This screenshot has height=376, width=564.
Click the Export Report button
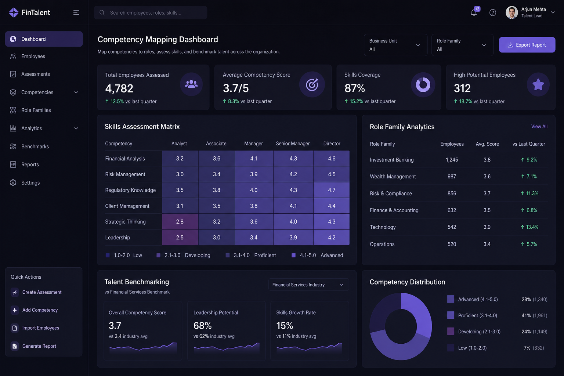527,45
